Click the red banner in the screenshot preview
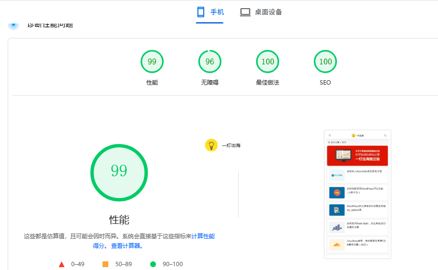This screenshot has height=270, width=438. coord(358,156)
